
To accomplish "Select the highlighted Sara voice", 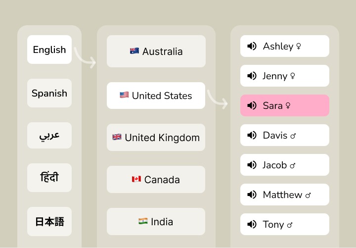I will (x=285, y=105).
